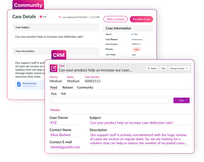Select the Post sub-tab
This screenshot has height=162, width=204.
point(54,94)
